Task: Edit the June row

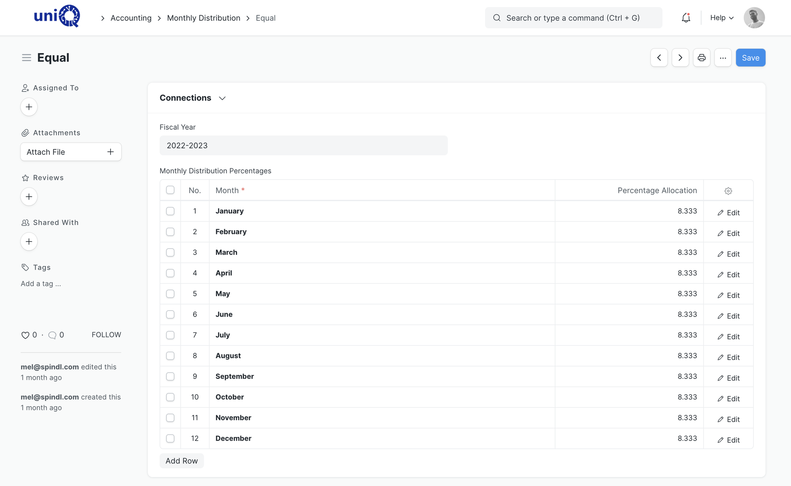Action: pyautogui.click(x=728, y=316)
